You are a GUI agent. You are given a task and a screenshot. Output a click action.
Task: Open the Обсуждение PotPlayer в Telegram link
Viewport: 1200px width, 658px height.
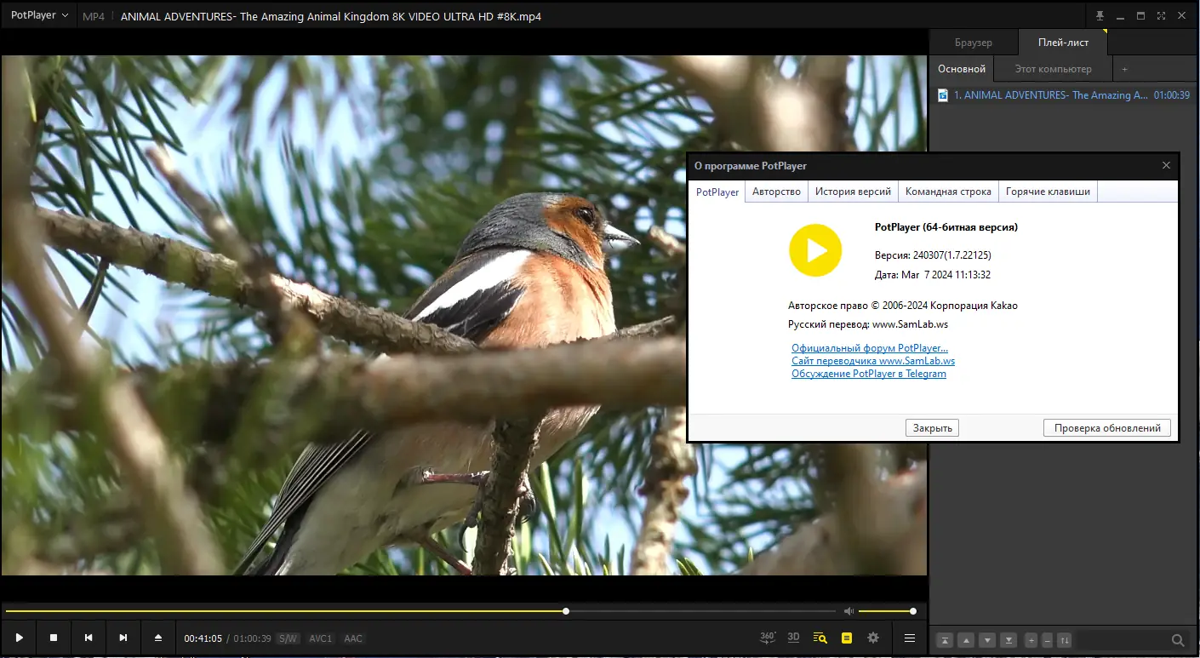coord(869,374)
